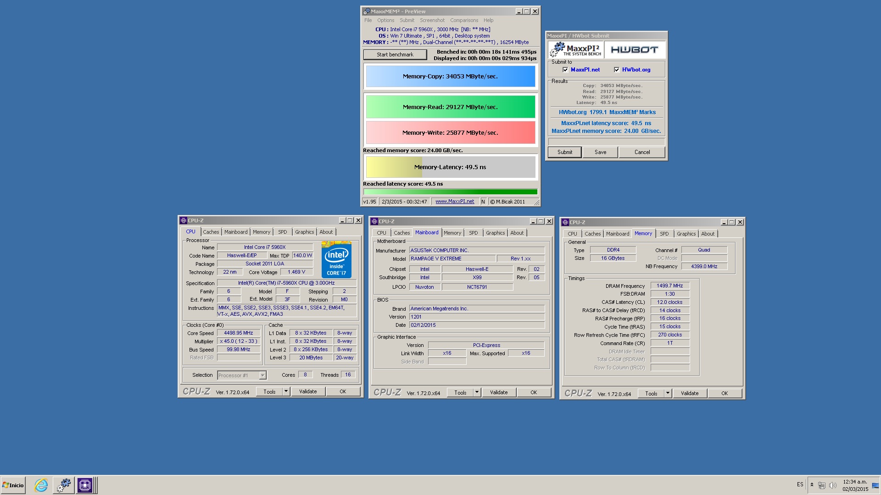
Task: Open the Tools dropdown arrow in CPU window
Action: coord(286,391)
